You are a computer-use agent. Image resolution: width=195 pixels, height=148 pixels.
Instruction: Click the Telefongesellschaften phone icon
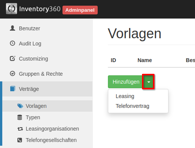20,140
